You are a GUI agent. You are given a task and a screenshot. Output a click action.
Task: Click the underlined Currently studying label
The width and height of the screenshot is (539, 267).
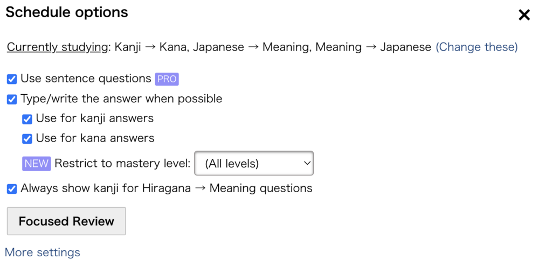point(57,47)
